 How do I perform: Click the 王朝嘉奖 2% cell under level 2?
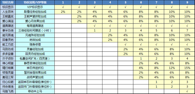tap(79, 17)
